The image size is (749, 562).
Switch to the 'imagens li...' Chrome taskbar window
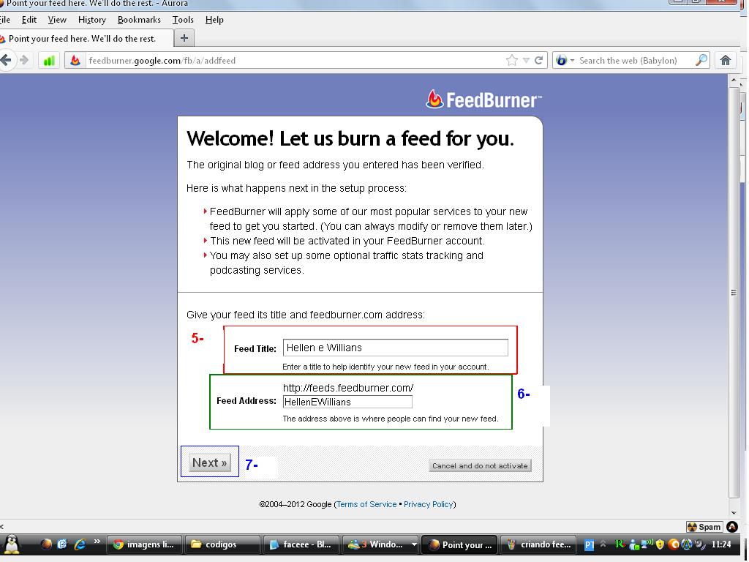tap(144, 544)
